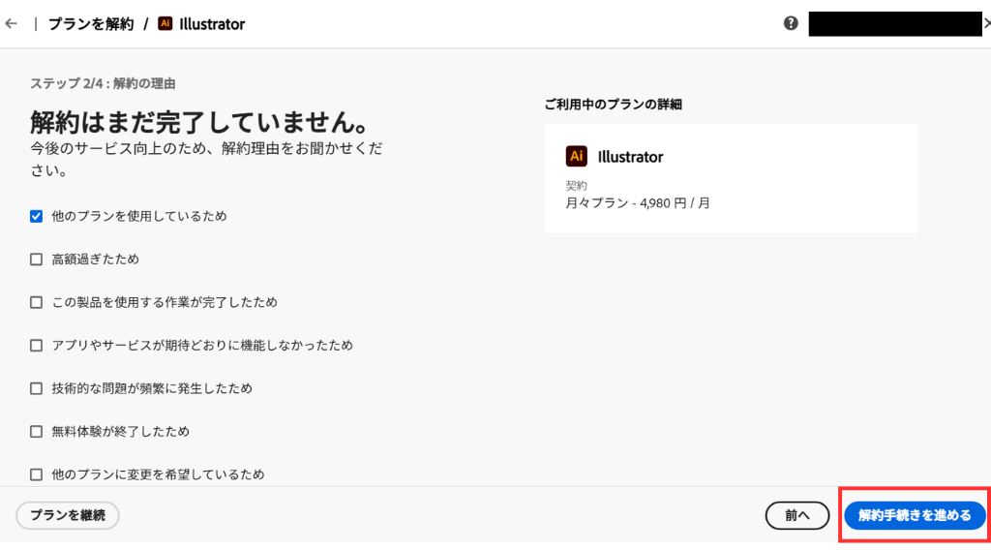Select アプリやサービスが期待どおりに機能しなかったため checkbox
The width and height of the screenshot is (991, 550).
(x=37, y=346)
